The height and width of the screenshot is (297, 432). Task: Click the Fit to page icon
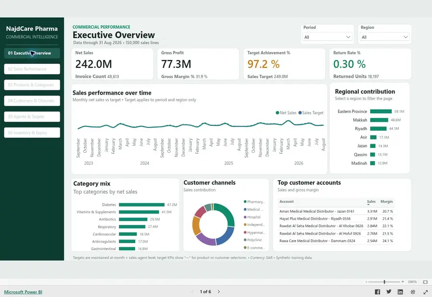click(425, 282)
